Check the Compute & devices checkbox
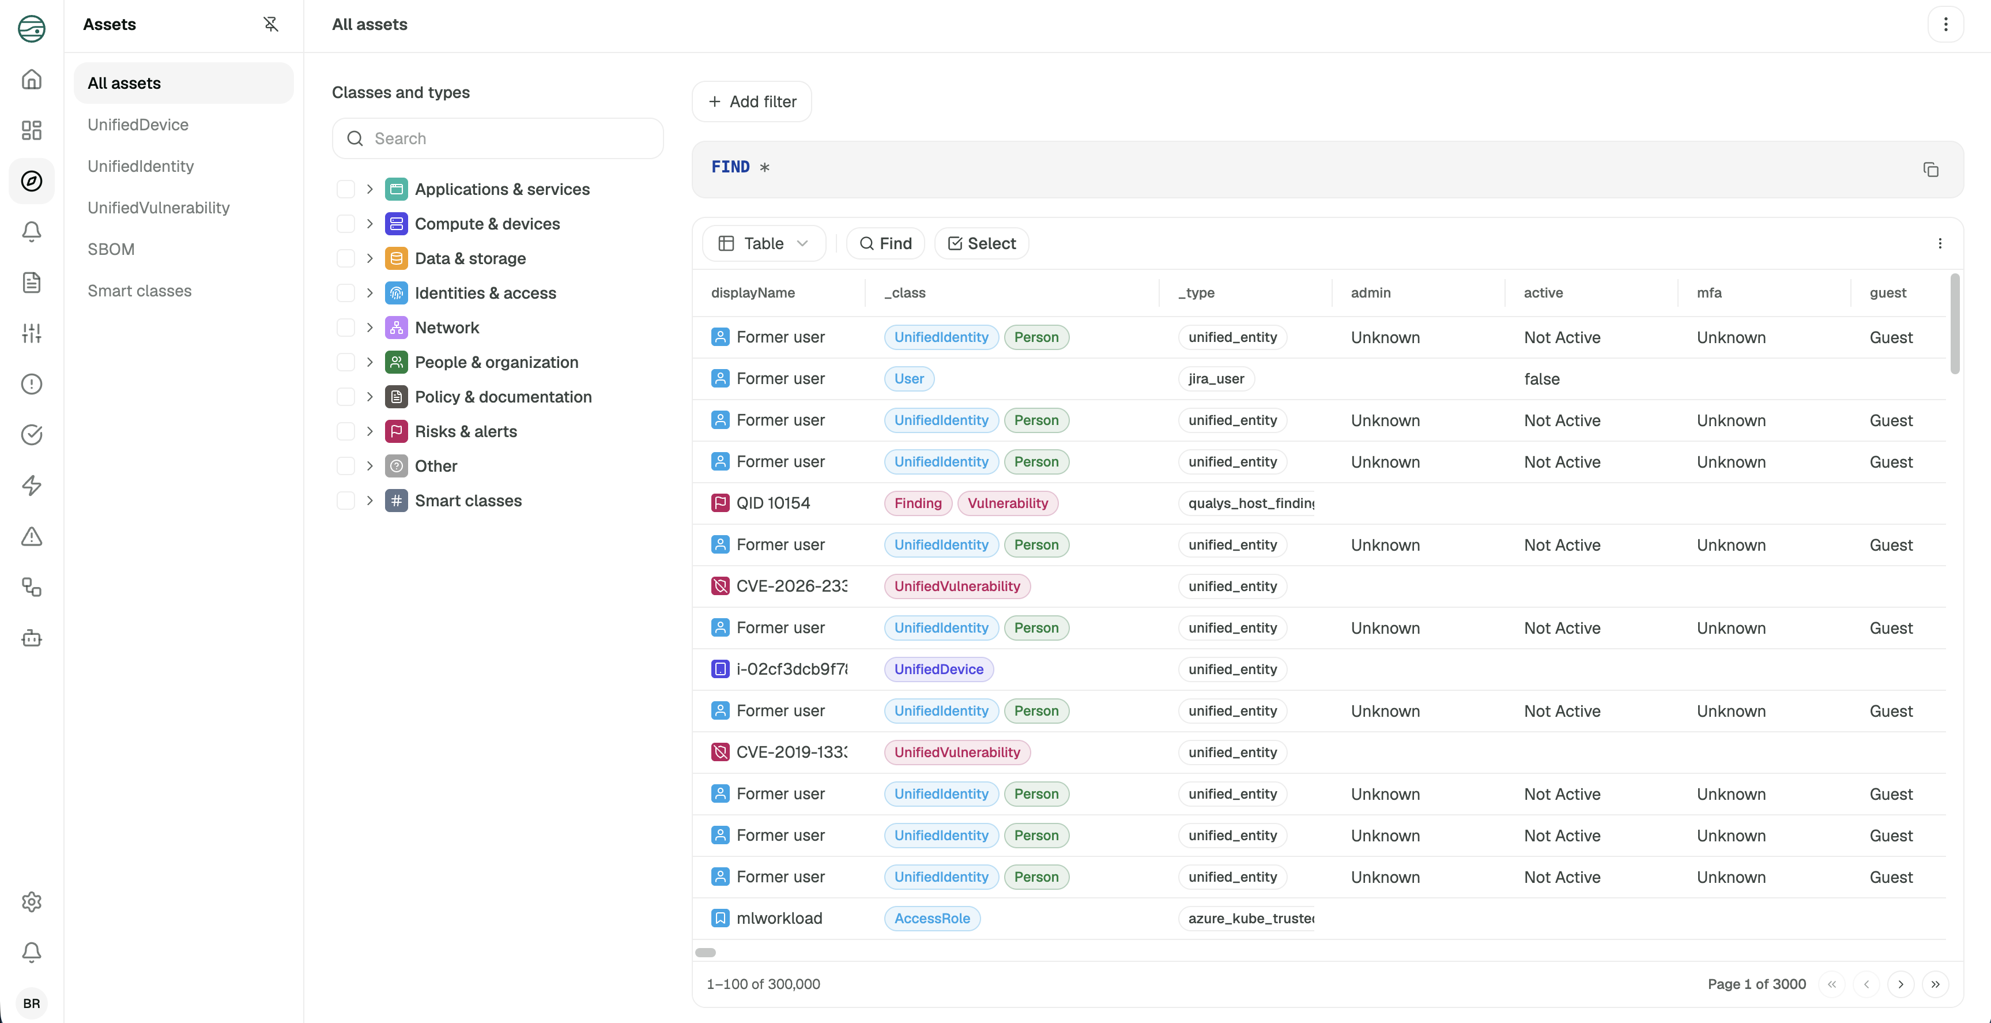Image resolution: width=1991 pixels, height=1023 pixels. click(346, 224)
